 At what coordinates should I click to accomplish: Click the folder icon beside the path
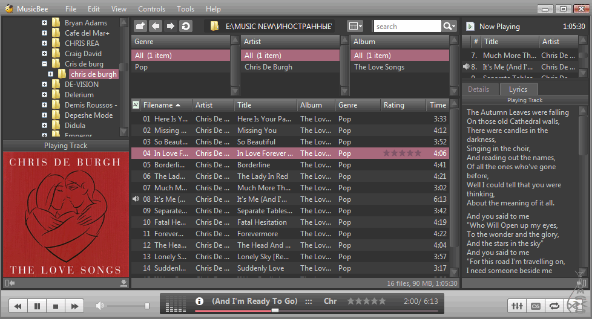point(214,26)
